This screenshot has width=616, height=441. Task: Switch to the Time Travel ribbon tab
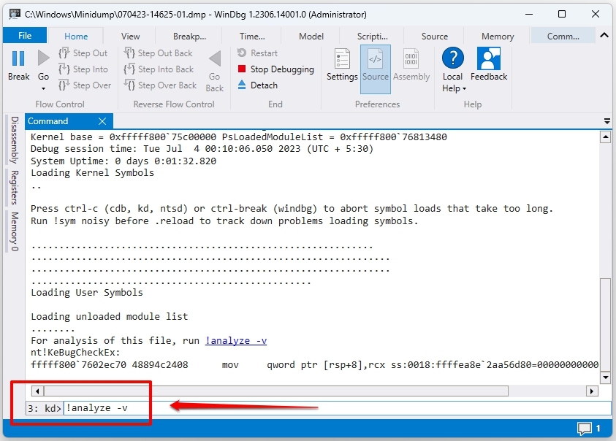tap(252, 36)
